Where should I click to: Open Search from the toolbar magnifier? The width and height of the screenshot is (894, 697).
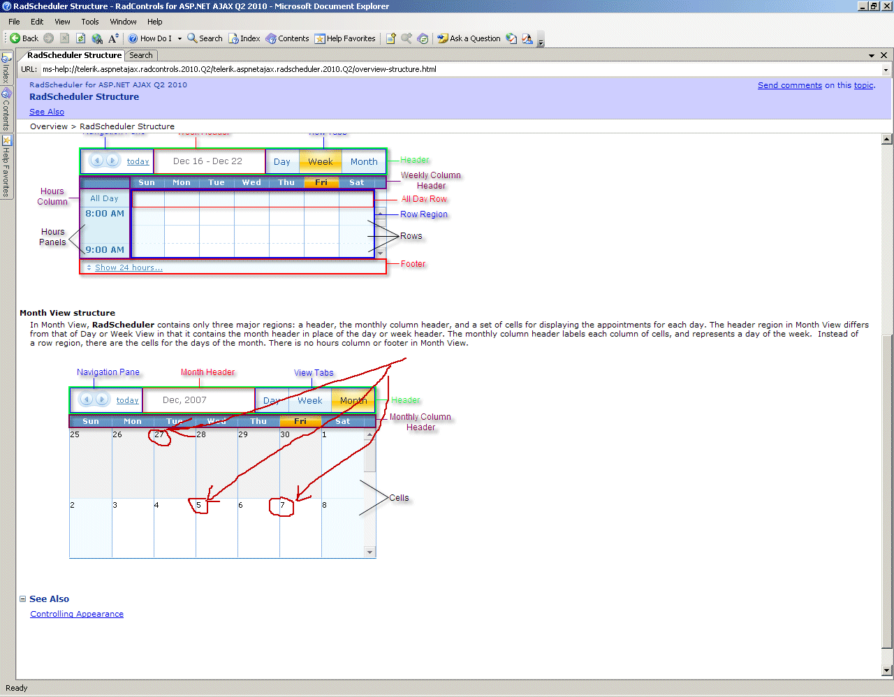tap(205, 38)
